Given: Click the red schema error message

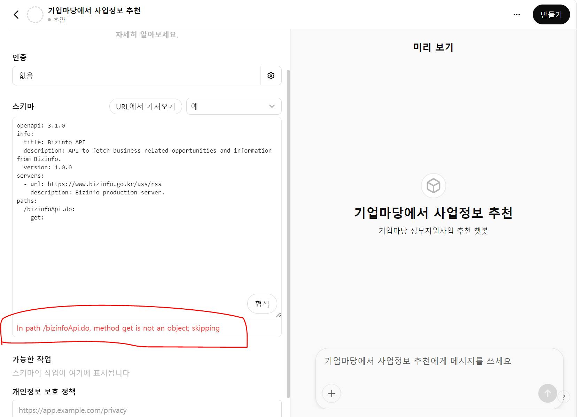Looking at the screenshot, I should [118, 328].
